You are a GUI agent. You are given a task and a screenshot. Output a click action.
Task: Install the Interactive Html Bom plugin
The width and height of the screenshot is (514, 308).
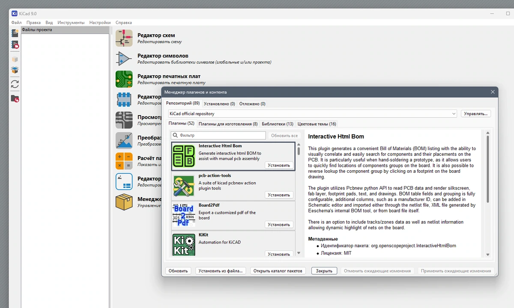(x=279, y=165)
